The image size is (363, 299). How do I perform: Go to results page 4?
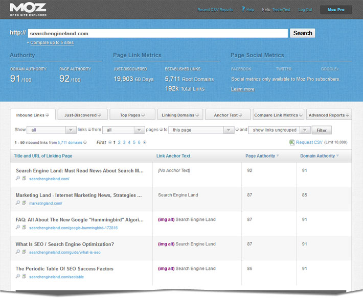click(129, 142)
